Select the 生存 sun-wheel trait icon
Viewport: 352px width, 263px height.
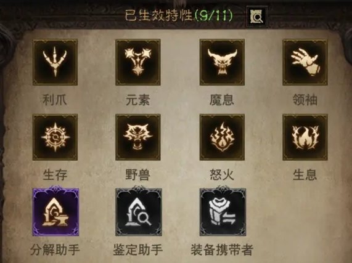[x=55, y=137]
